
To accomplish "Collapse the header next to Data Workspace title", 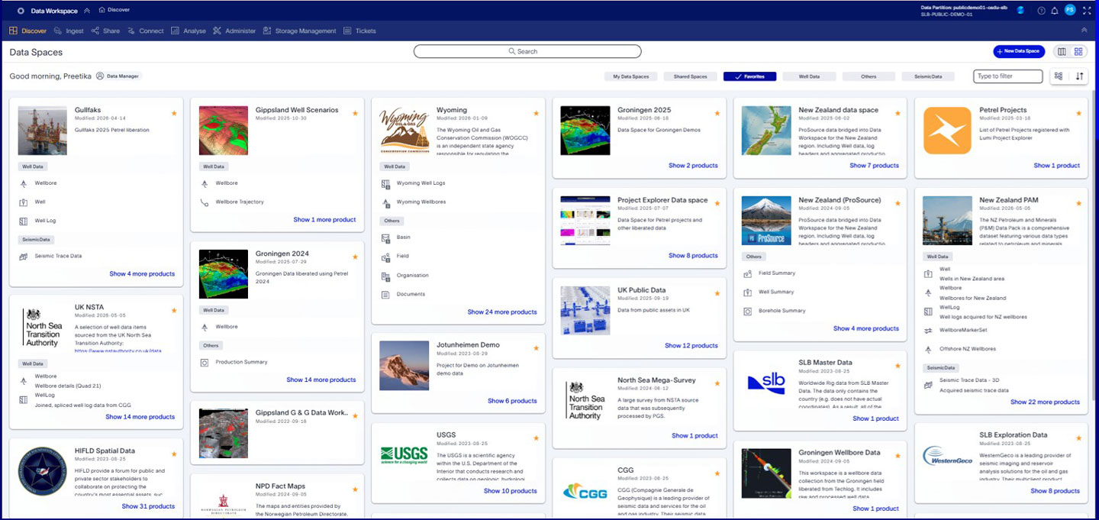I will (x=87, y=10).
